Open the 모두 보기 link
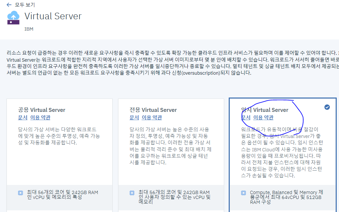 point(25,5)
